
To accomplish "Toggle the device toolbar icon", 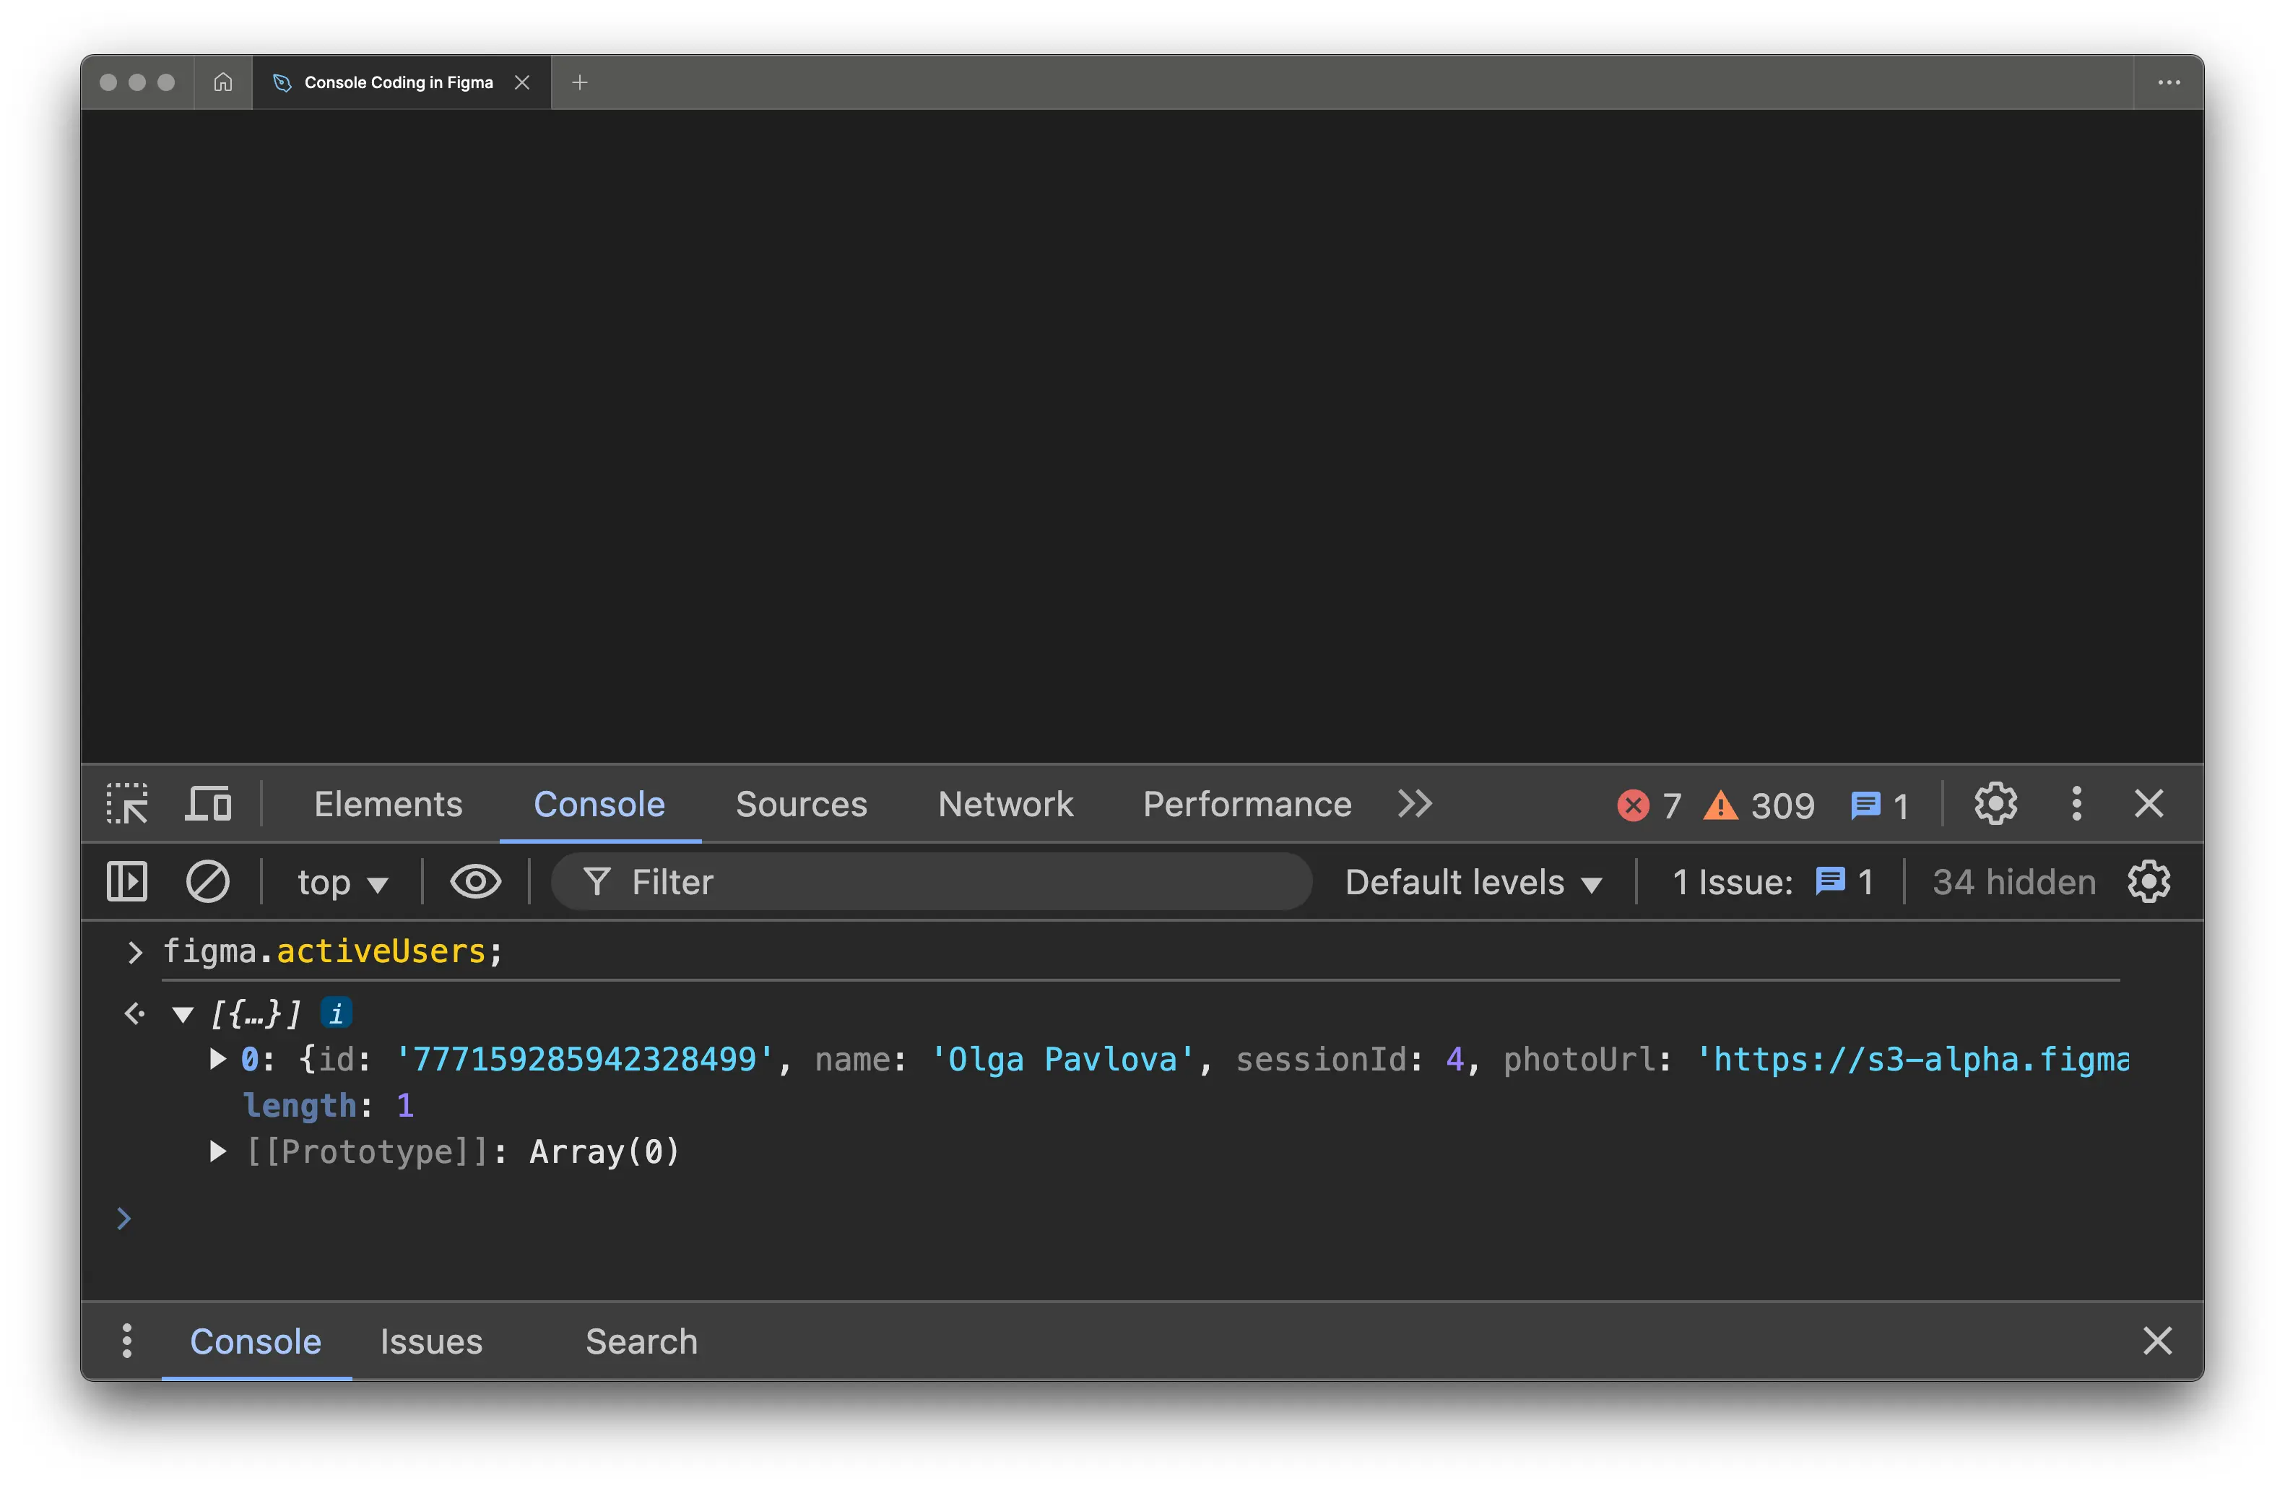I will [x=208, y=805].
